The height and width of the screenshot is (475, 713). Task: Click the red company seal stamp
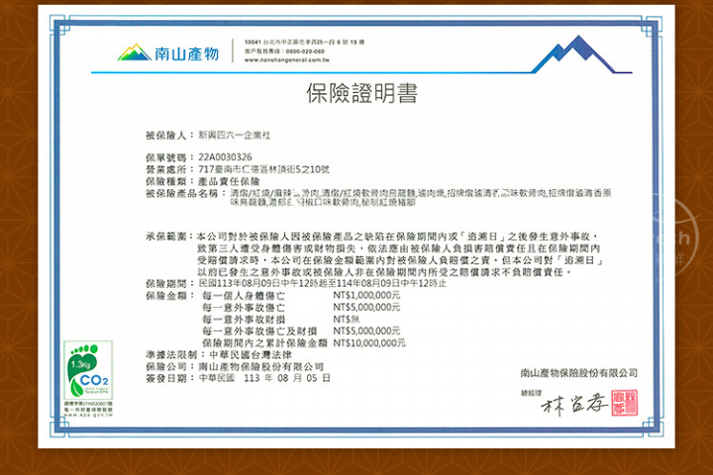tap(624, 402)
